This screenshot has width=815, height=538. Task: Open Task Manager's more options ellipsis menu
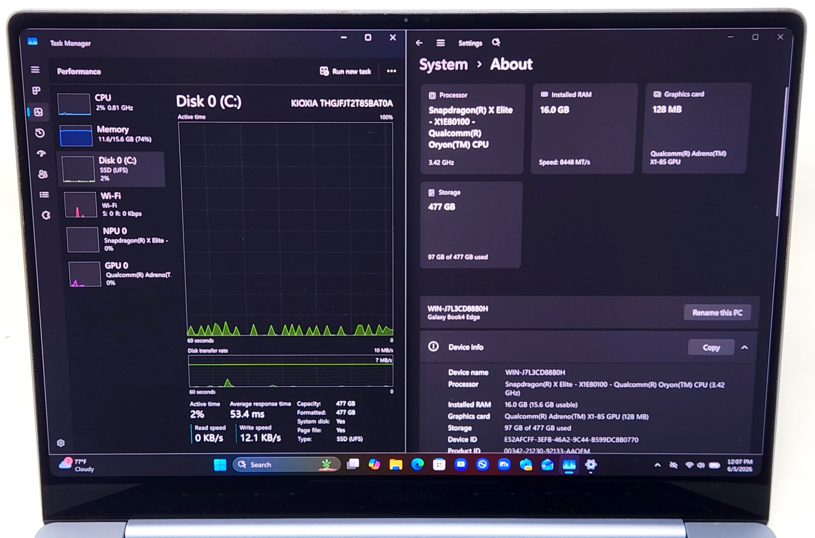[391, 71]
